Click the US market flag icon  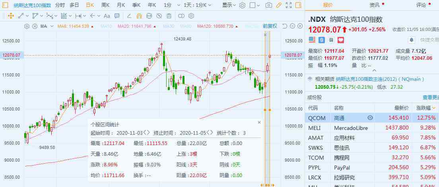(312, 40)
